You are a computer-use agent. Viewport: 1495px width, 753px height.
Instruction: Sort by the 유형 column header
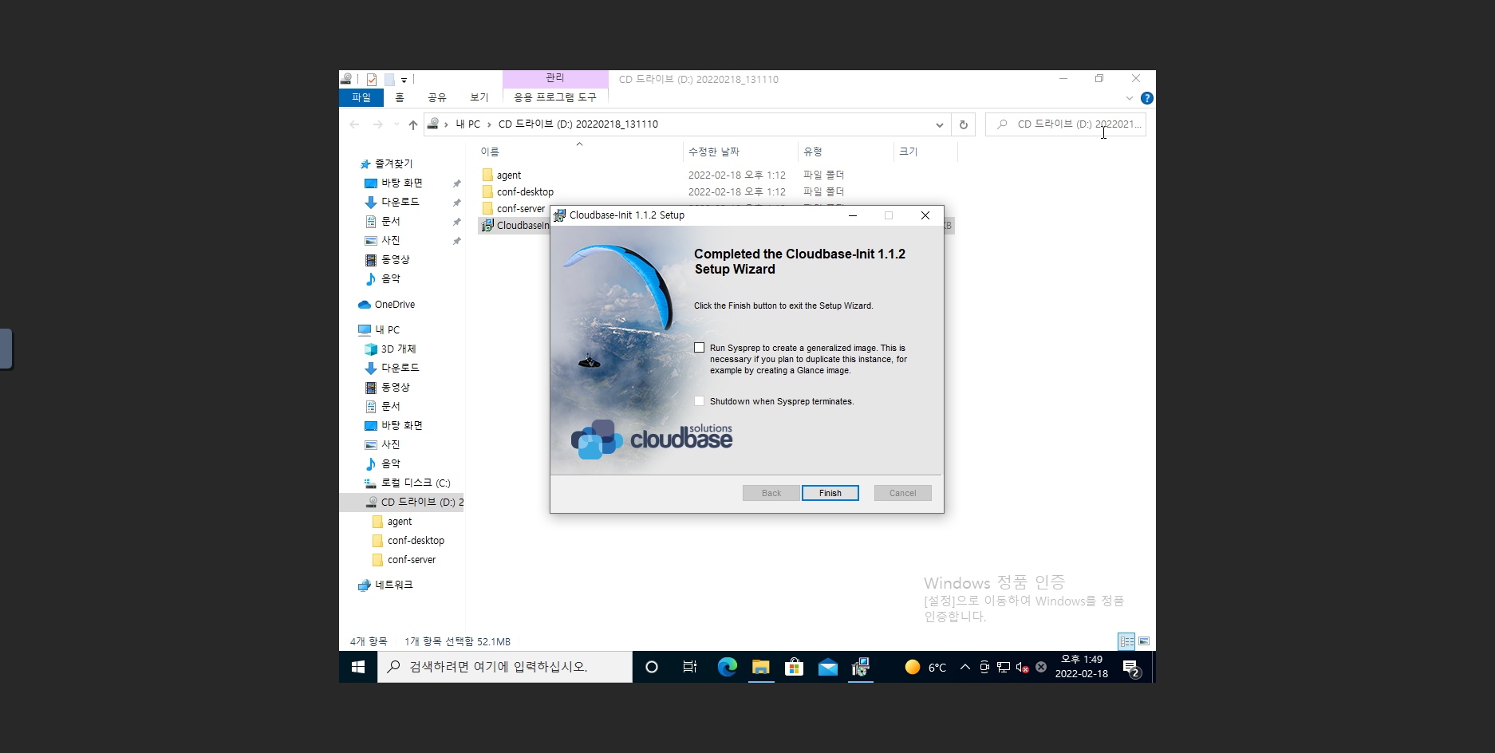[x=813, y=152]
